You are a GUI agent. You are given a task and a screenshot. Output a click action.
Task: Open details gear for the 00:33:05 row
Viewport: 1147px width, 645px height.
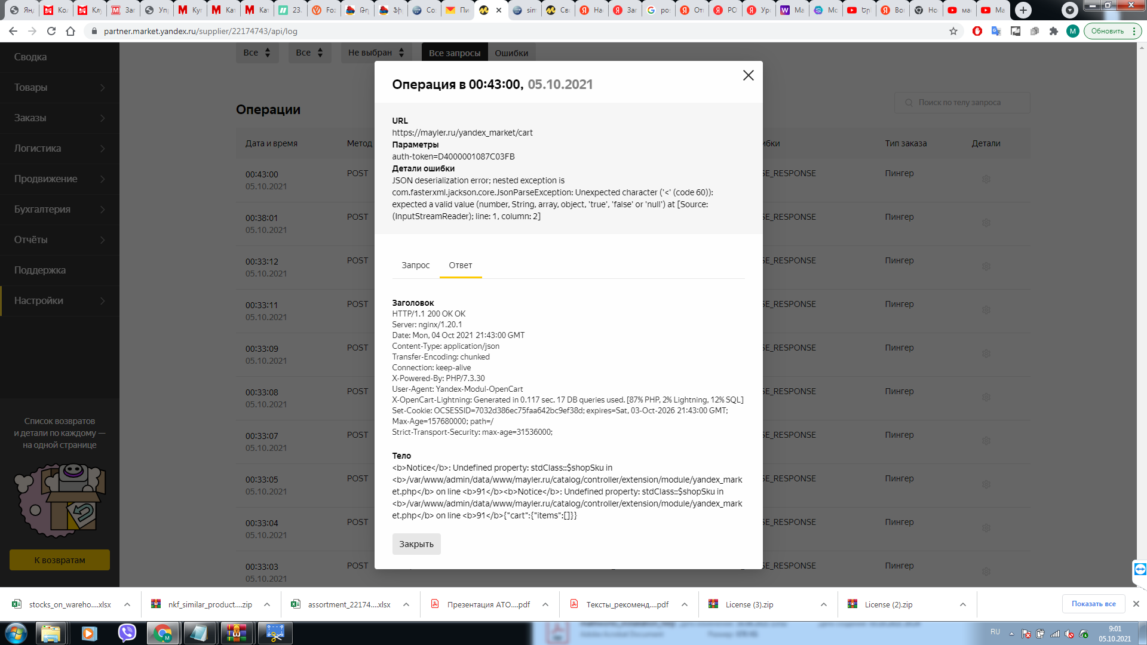point(986,484)
